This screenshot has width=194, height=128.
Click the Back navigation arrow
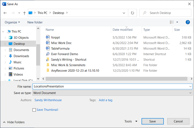point(5,13)
